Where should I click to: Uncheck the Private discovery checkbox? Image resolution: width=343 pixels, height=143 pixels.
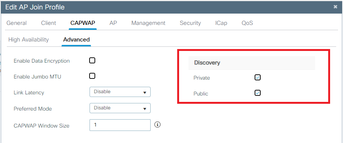[258, 77]
